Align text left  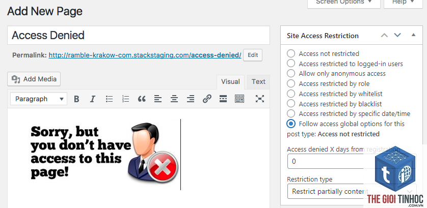point(158,99)
